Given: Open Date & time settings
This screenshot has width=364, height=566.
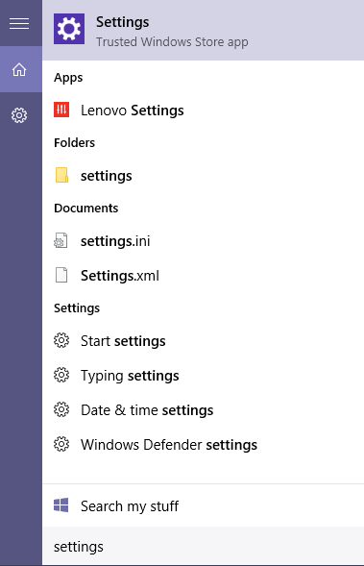Looking at the screenshot, I should point(203,410).
